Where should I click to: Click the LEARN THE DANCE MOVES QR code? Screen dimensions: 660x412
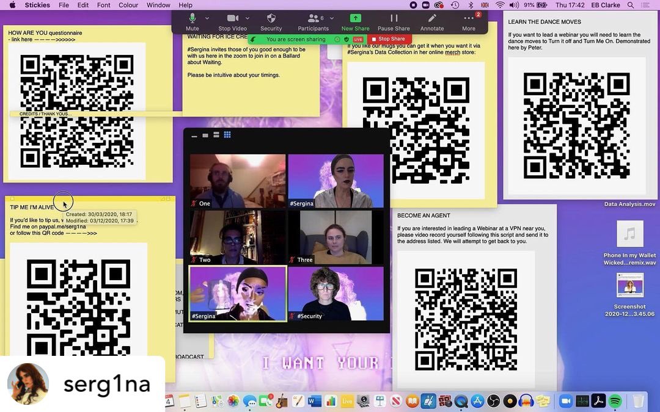pyautogui.click(x=576, y=126)
